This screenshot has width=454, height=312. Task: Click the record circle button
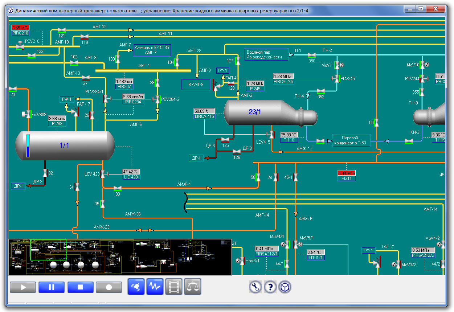tap(109, 287)
